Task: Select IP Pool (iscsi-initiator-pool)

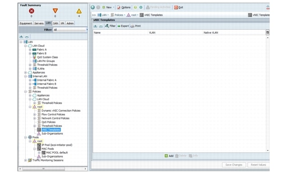Action: (57, 145)
